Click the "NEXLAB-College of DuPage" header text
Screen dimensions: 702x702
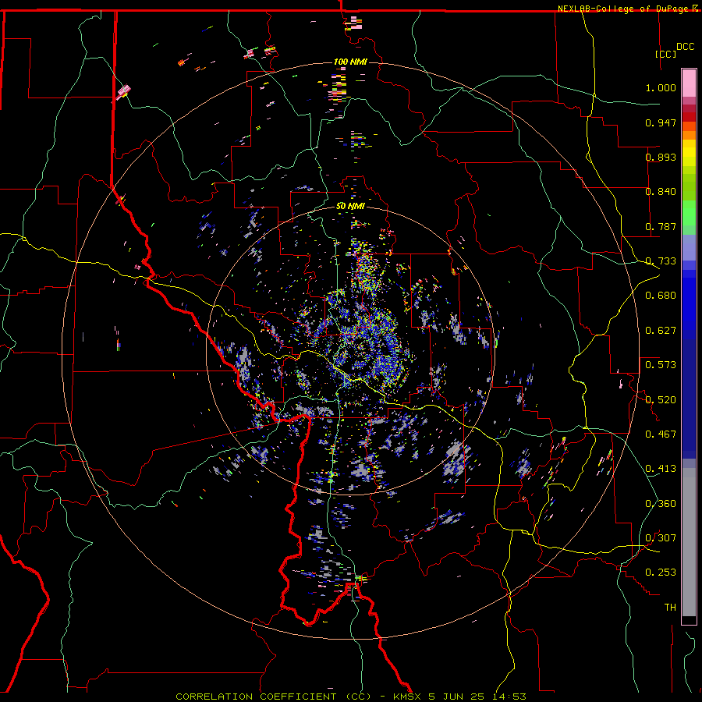tap(624, 9)
